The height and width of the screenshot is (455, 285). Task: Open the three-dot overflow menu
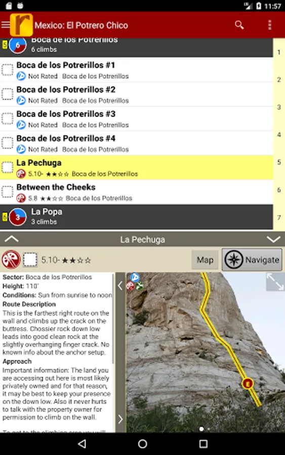tap(270, 25)
